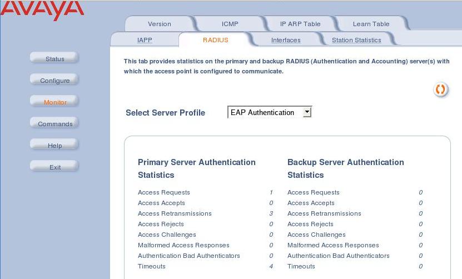
Task: Click the Avaya logo
Action: 42,11
